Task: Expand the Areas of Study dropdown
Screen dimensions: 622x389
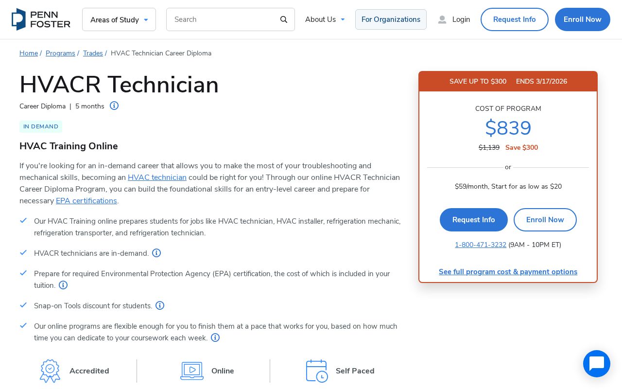Action: pos(119,19)
